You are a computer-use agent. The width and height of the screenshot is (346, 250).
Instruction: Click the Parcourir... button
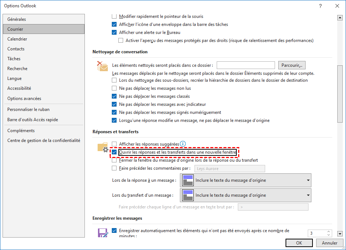292,65
